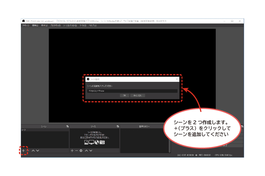Click the OBS logo in the main title bar
The height and width of the screenshot is (176, 265).
tap(24, 21)
